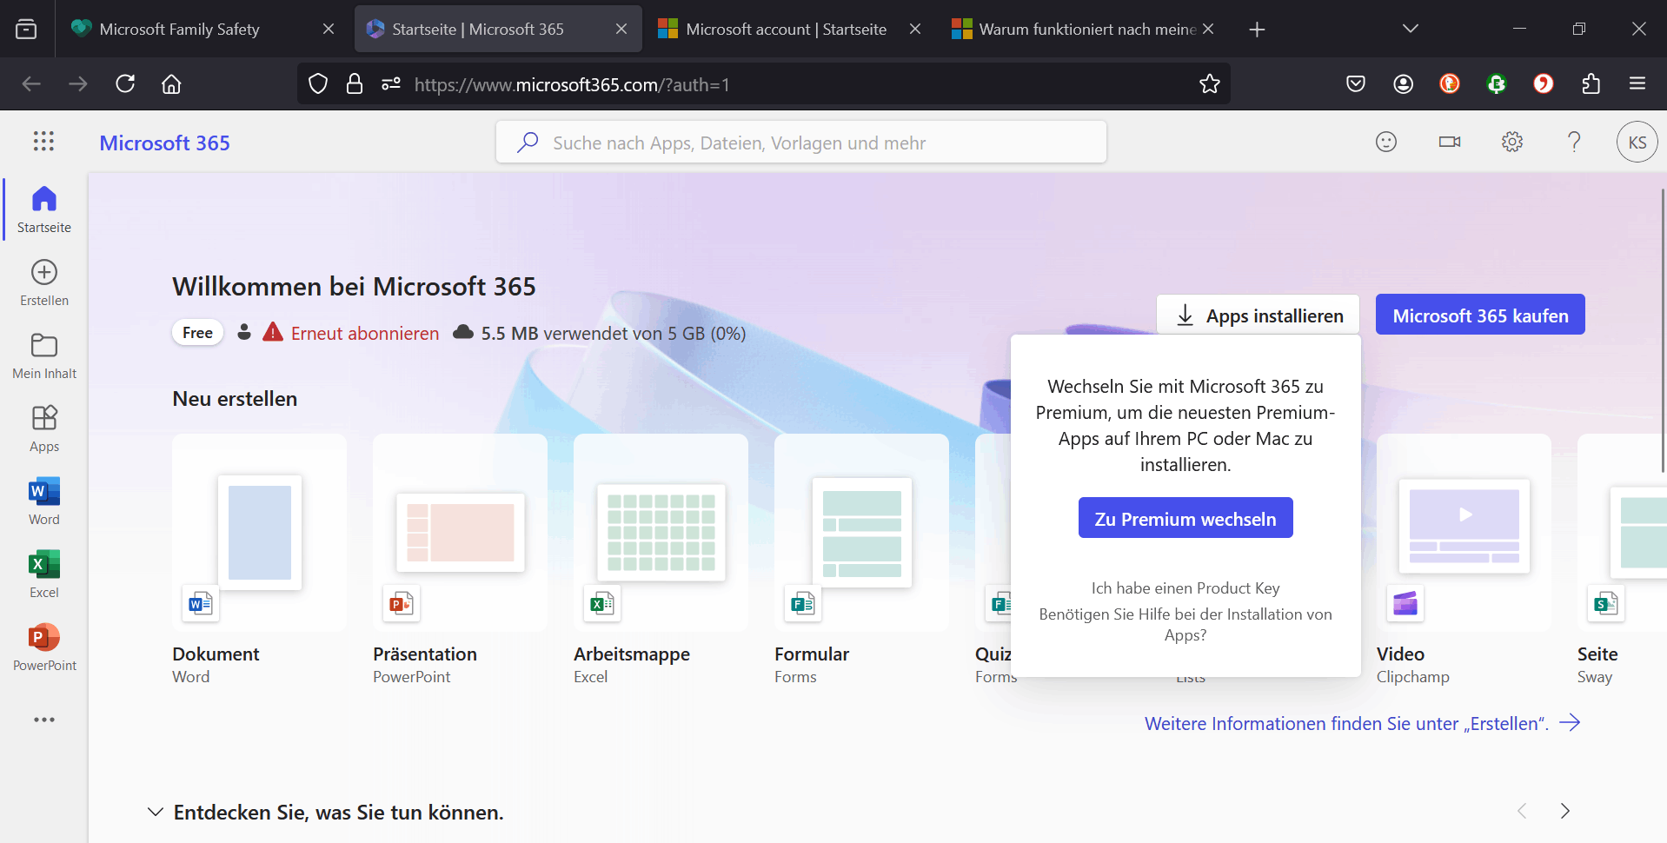Open the Microsoft 365 app launcher grid

[43, 142]
